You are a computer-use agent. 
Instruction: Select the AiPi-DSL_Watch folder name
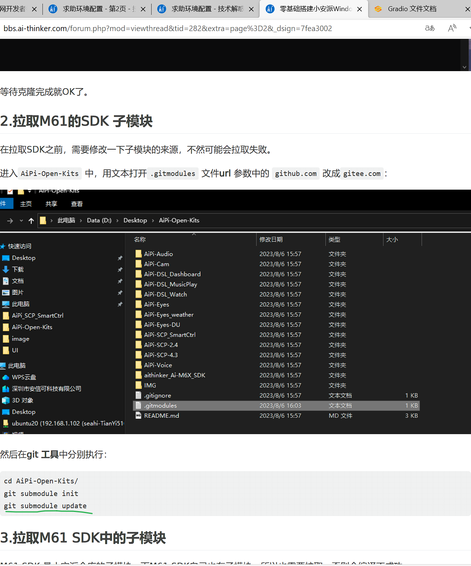pyautogui.click(x=165, y=294)
